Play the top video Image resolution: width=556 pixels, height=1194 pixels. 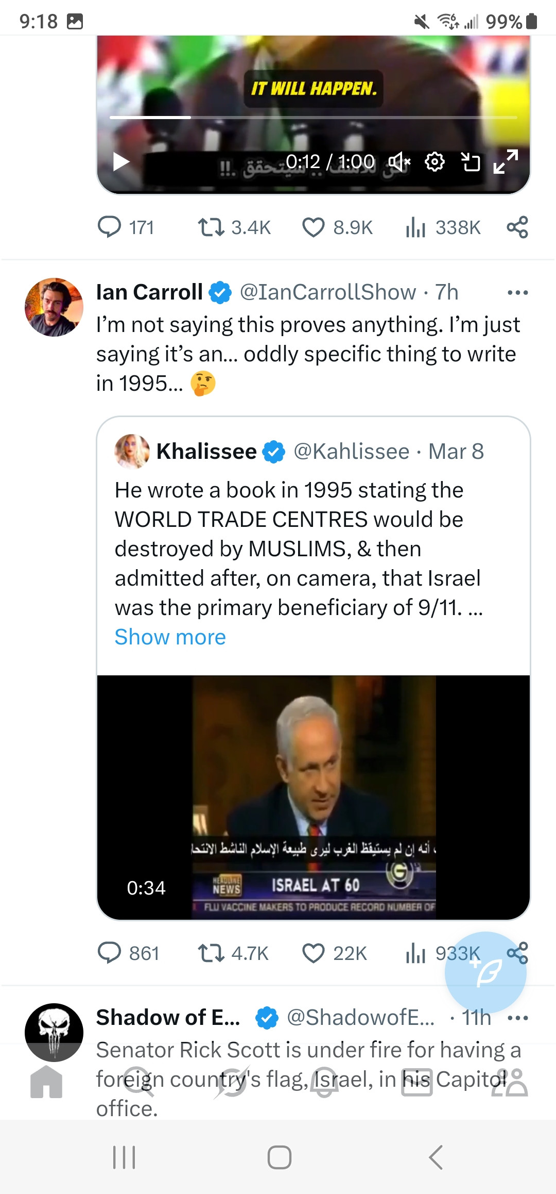(x=121, y=162)
